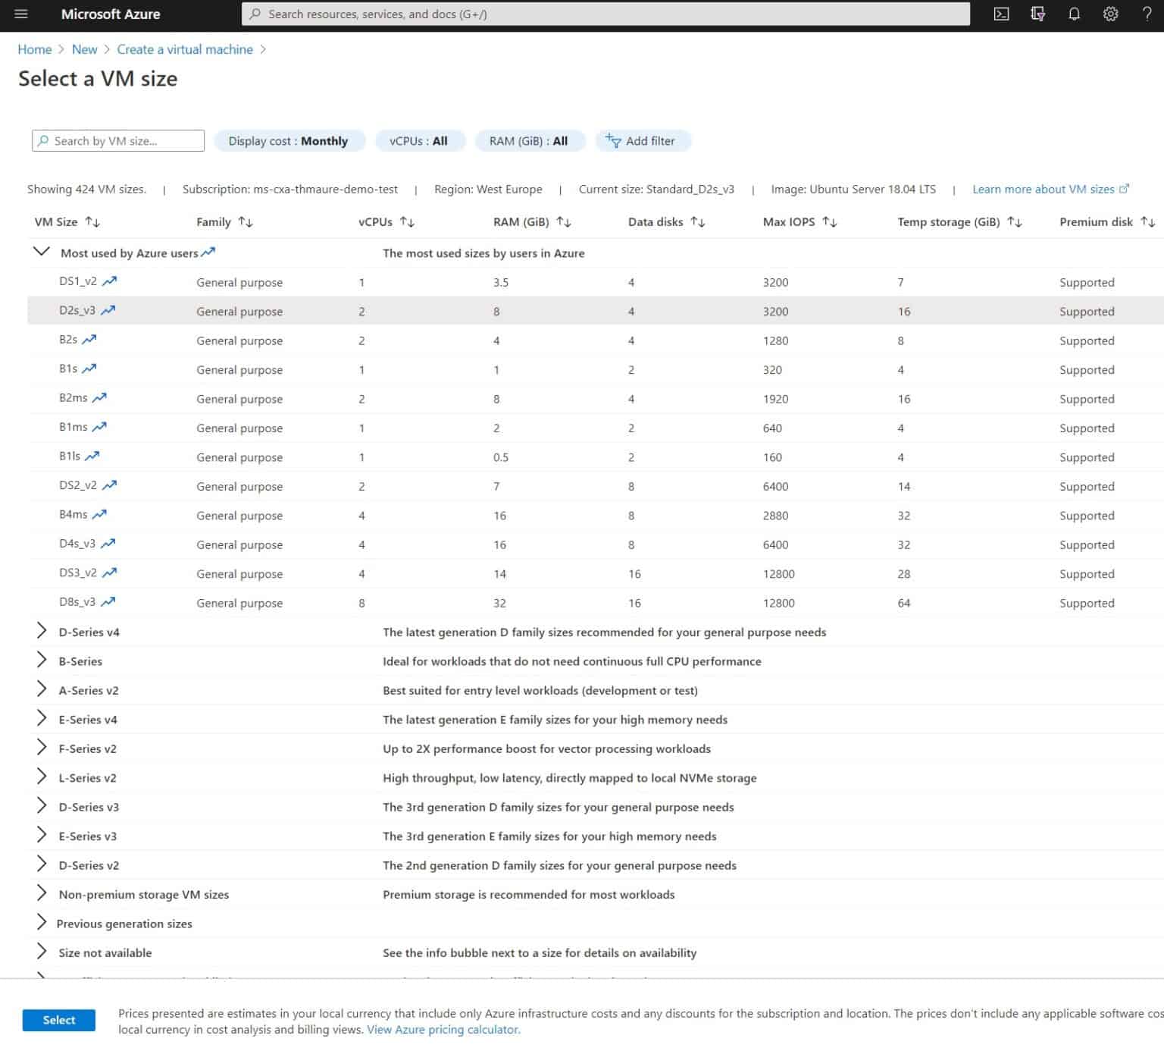Image resolution: width=1164 pixels, height=1051 pixels.
Task: Click the pricing trend icon beside DS1_v2
Action: coord(108,279)
